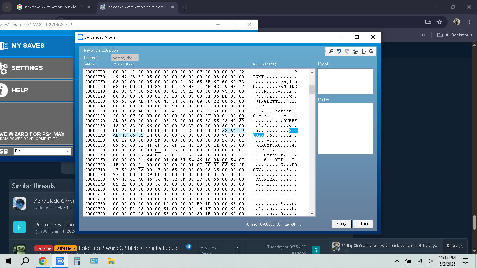Select hex row at address 00000100
Image resolution: width=477 pixels, height=268 pixels.
191,87
